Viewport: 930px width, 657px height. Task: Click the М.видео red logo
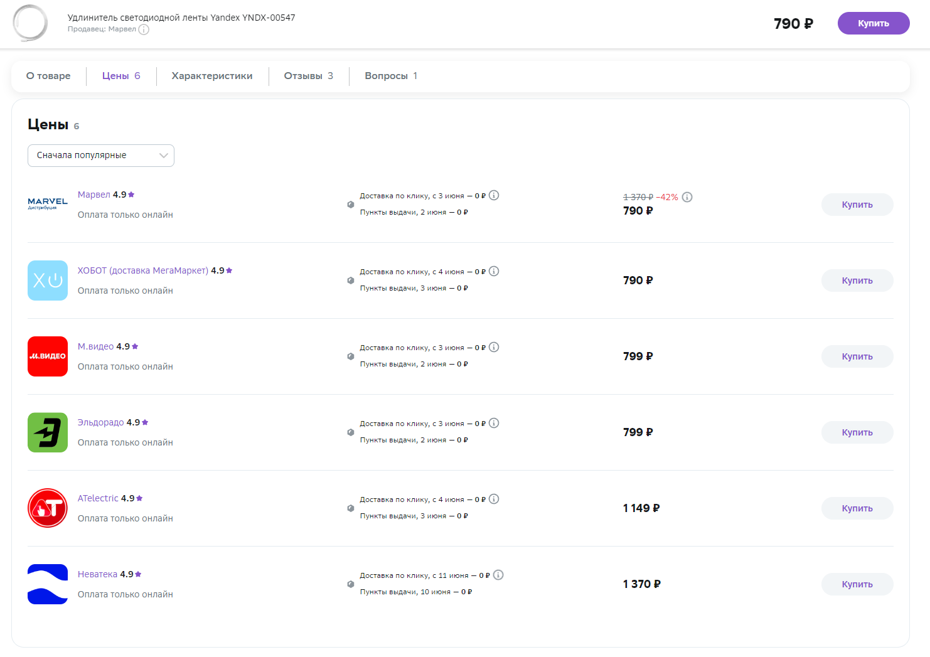tap(48, 356)
